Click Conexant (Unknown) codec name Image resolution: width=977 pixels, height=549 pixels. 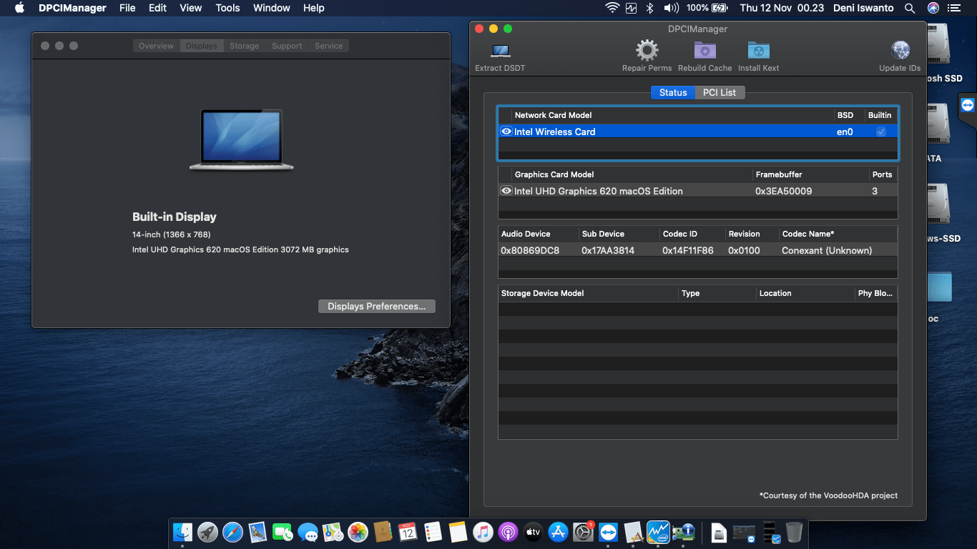827,250
